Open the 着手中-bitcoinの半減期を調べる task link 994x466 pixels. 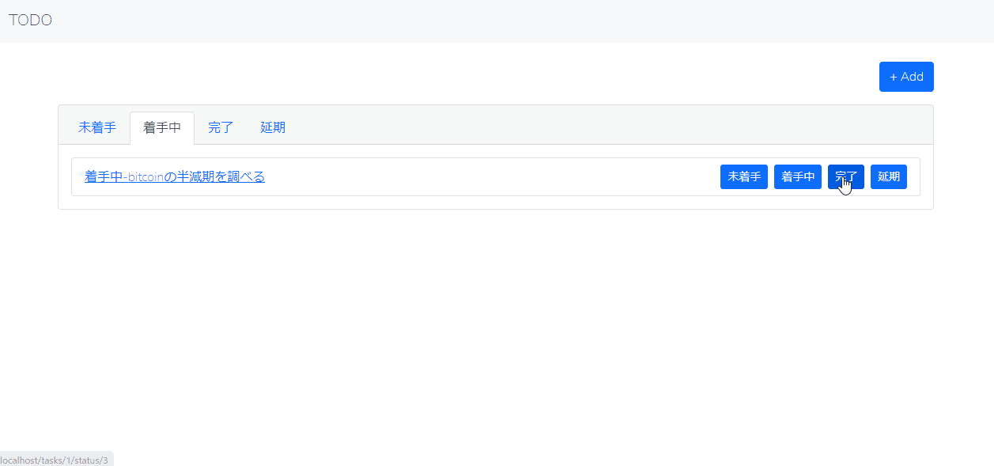175,176
